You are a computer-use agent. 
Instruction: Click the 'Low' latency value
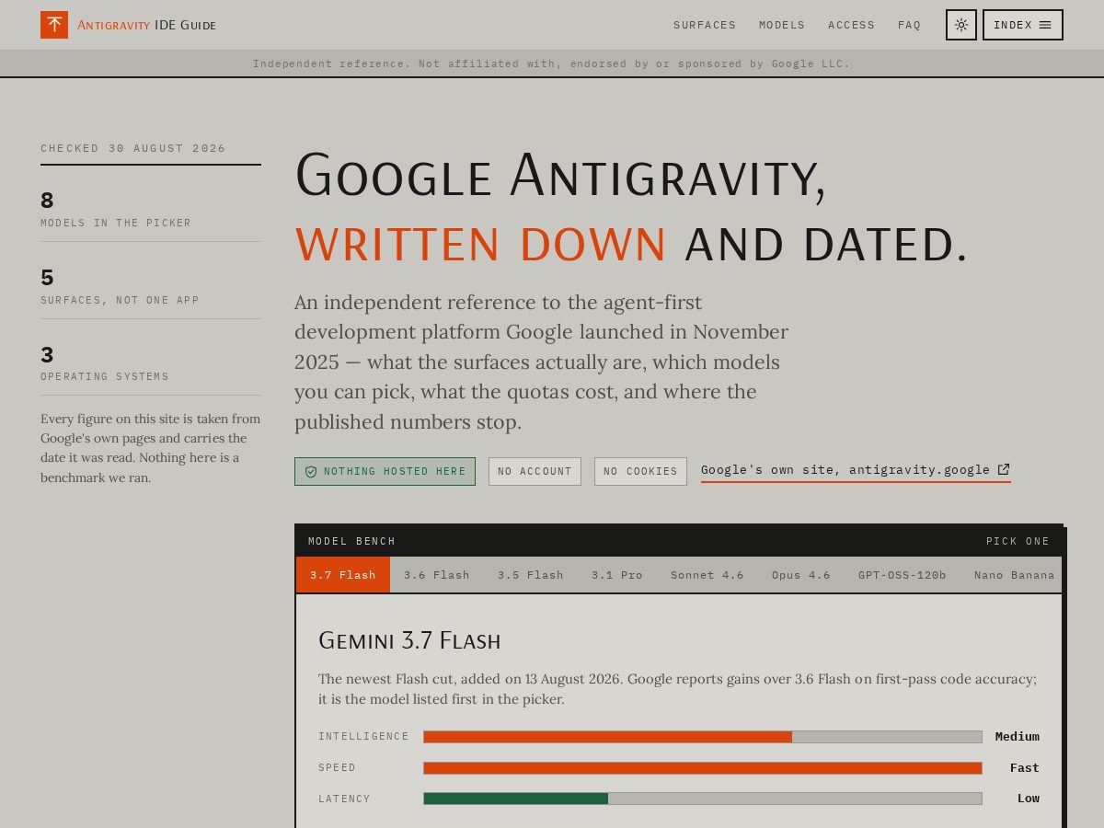(1029, 799)
